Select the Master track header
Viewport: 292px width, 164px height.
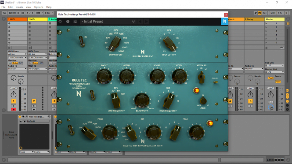[274, 19]
